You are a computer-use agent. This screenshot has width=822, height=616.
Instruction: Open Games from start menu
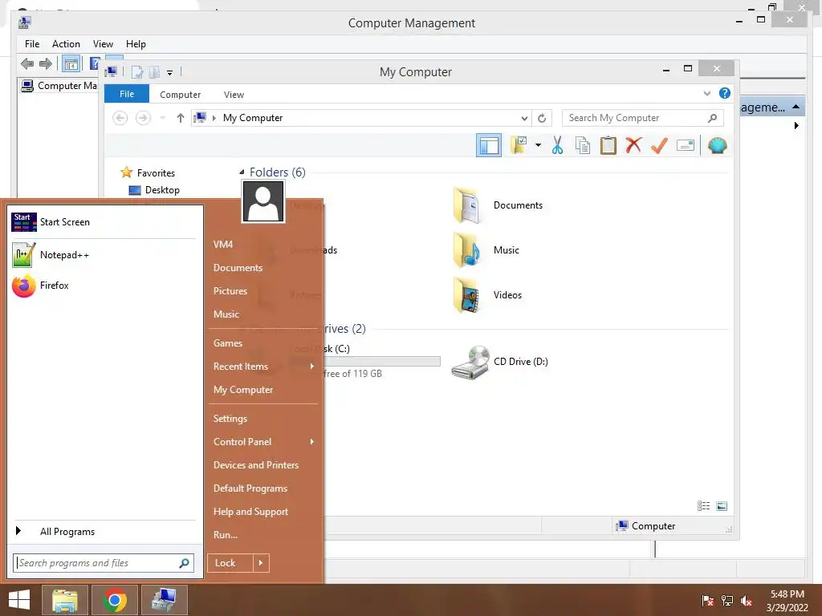pos(227,343)
